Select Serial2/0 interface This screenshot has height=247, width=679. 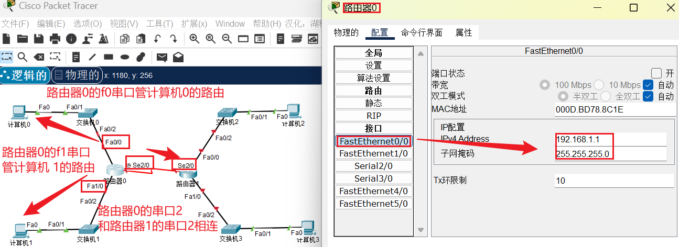(x=374, y=166)
